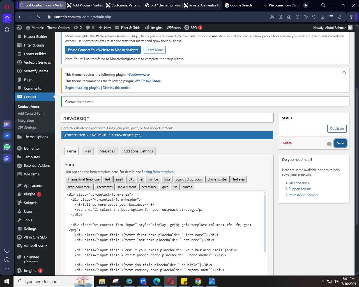Open bookmarks star icon in Opera sidebar
Screen dimensions: 359x287
coord(7,29)
